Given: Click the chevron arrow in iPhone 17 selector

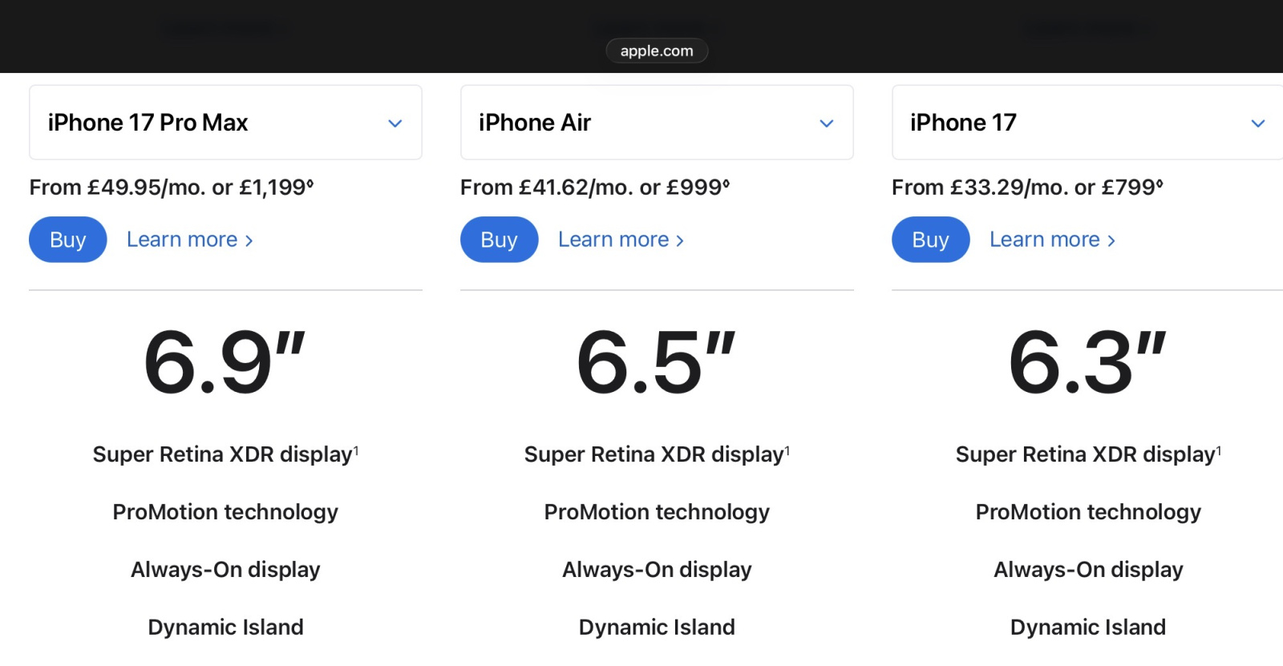Looking at the screenshot, I should [1257, 123].
